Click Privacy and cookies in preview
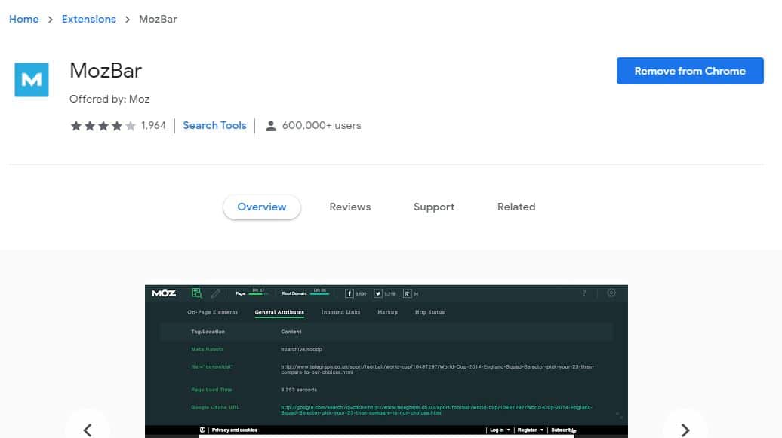The width and height of the screenshot is (782, 438). [x=235, y=430]
